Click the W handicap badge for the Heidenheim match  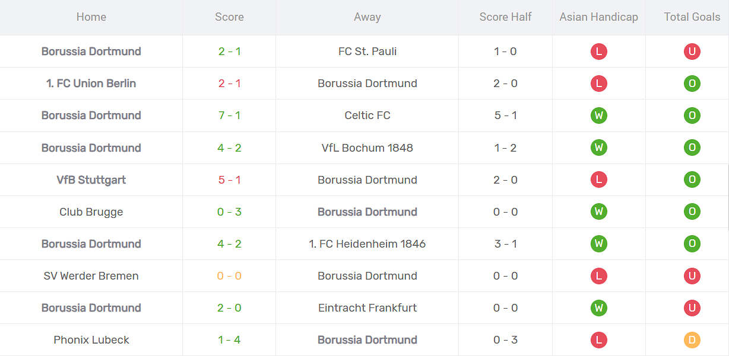click(x=598, y=243)
